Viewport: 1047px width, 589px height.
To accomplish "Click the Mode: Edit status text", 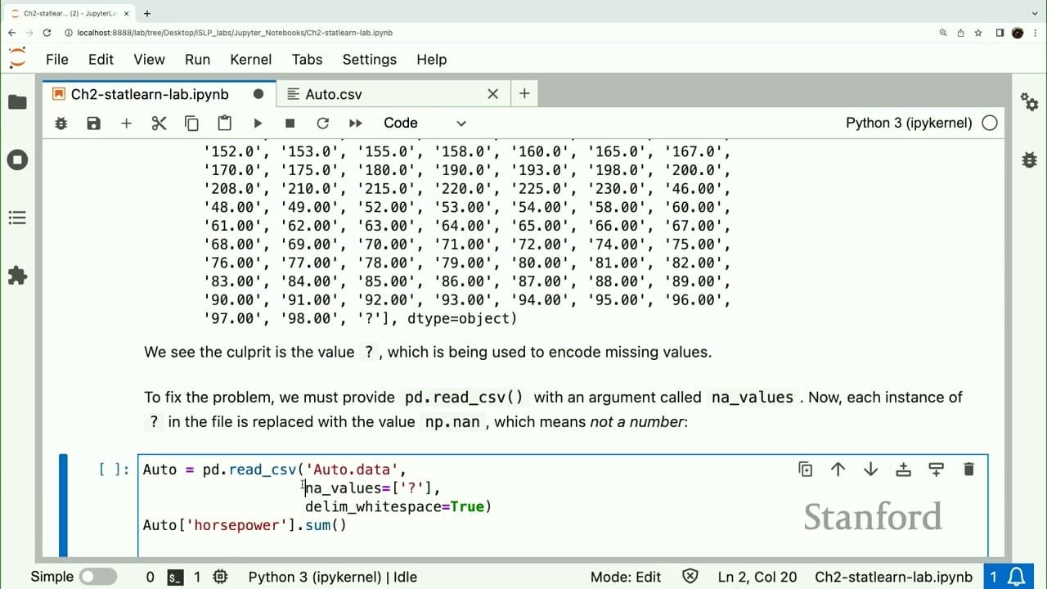I will [x=625, y=577].
